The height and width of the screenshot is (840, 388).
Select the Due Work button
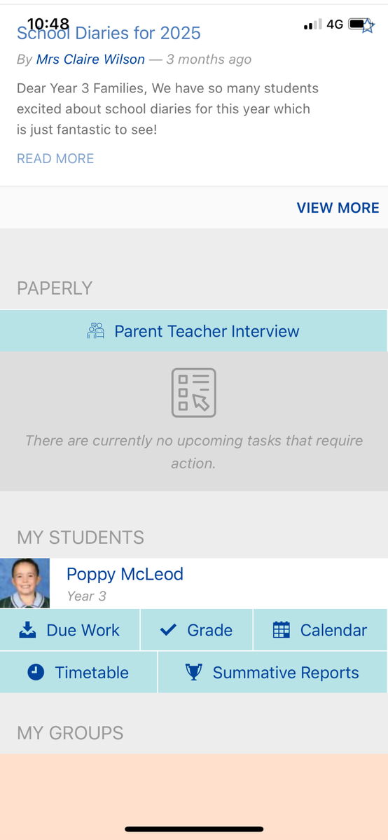pyautogui.click(x=70, y=630)
